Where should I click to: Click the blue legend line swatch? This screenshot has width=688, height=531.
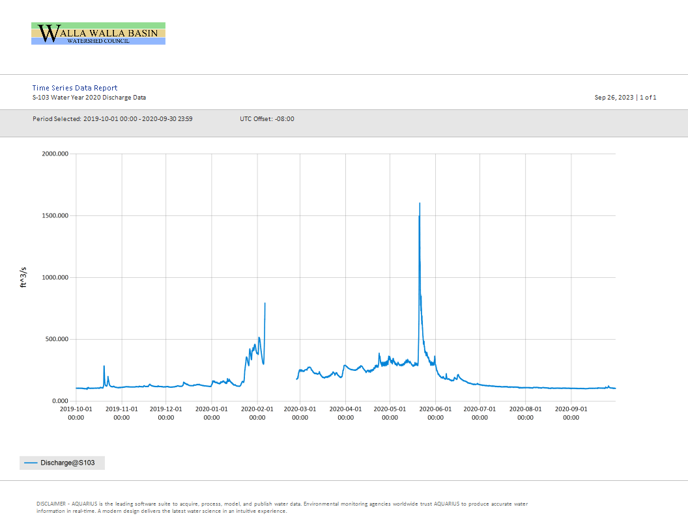(31, 463)
